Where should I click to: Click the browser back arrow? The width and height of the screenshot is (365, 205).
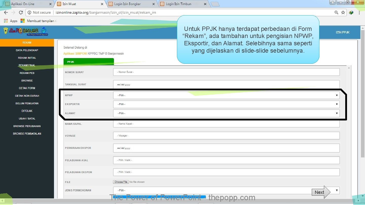(x=6, y=12)
